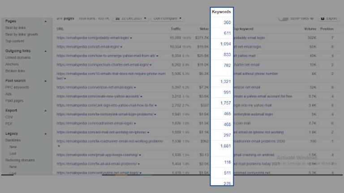344x193 pixels.
Task: Open the verizon-net-email-login URL
Action: pyautogui.click(x=95, y=87)
